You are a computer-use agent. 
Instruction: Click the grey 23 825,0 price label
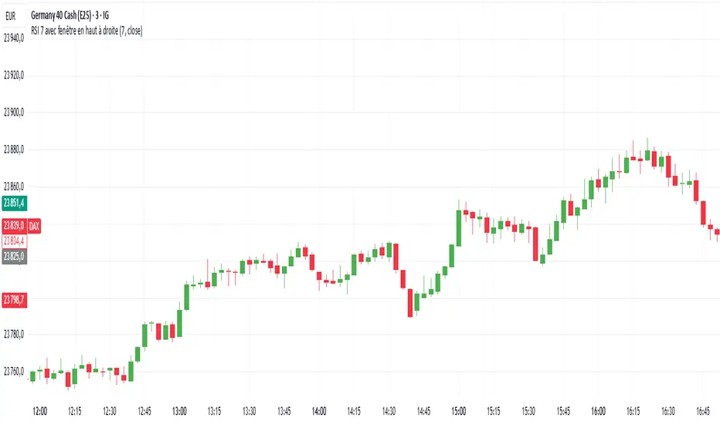(14, 255)
